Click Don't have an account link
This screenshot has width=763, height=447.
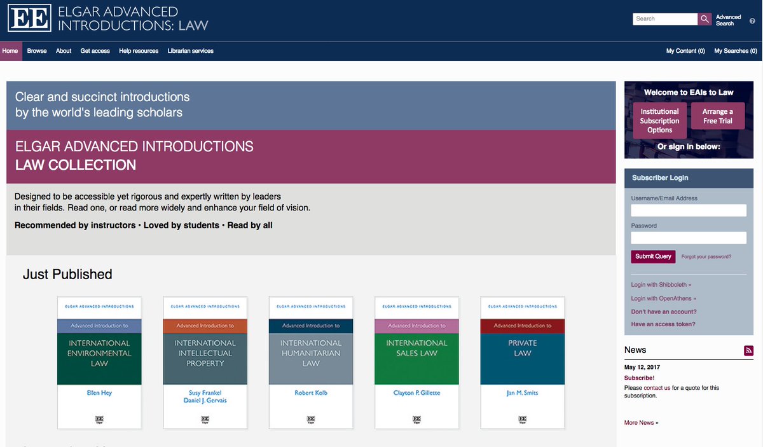pos(664,312)
